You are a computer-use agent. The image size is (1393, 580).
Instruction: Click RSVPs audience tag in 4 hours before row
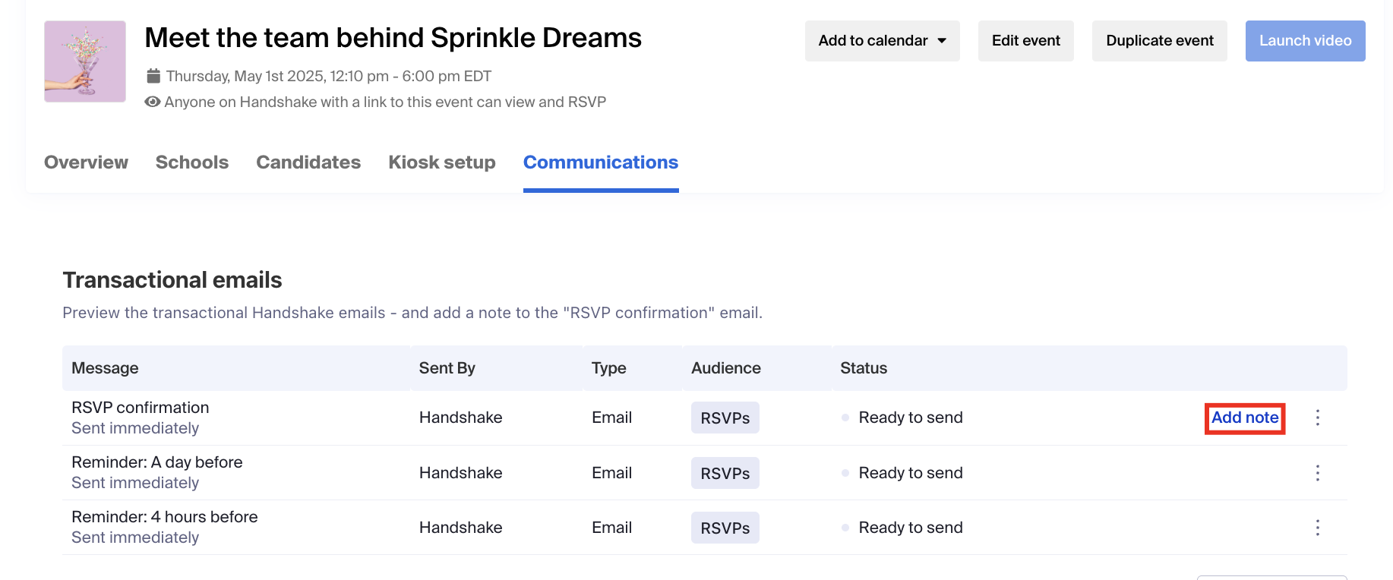click(725, 528)
